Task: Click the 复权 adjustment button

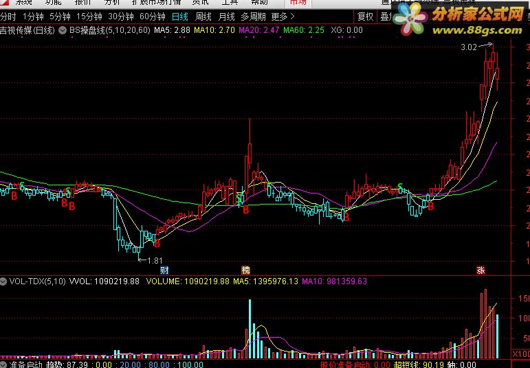Action: (365, 16)
